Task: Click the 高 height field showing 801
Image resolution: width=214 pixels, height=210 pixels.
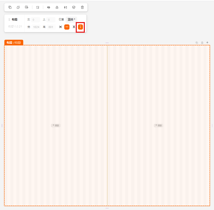Action: coord(51,27)
